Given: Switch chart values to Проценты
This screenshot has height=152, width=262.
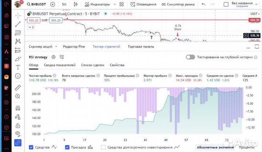Looking at the screenshot, I should 247,147.
